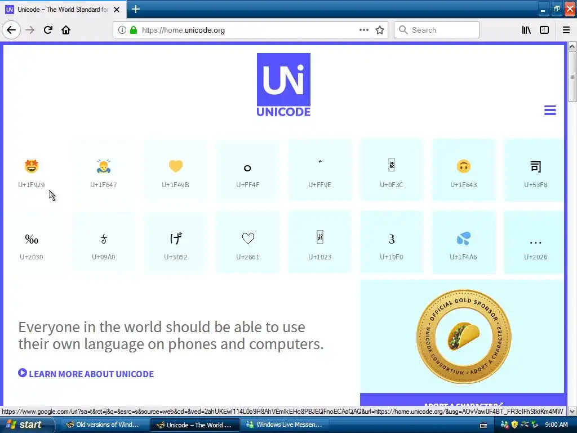Viewport: 577px width, 433px height.
Task: Open the star-struck emoji U+1F929 tile
Action: tap(32, 170)
